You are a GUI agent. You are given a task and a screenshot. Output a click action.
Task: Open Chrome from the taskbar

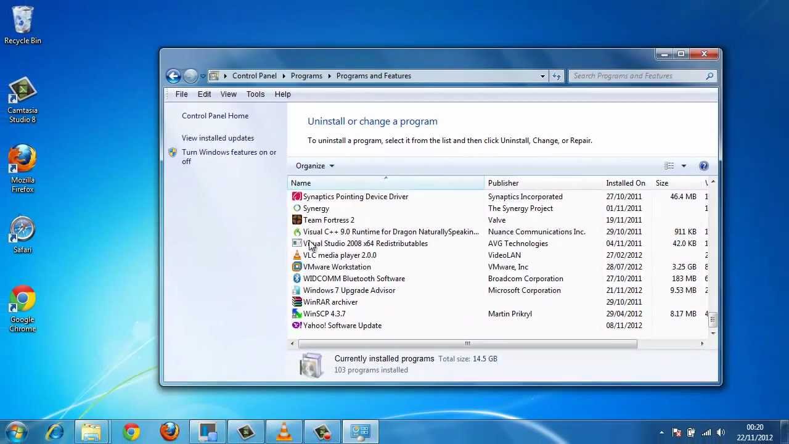coord(131,432)
